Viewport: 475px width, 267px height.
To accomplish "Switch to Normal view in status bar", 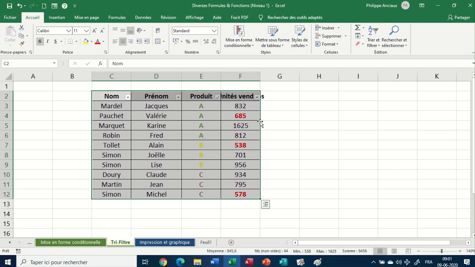I will (x=380, y=251).
